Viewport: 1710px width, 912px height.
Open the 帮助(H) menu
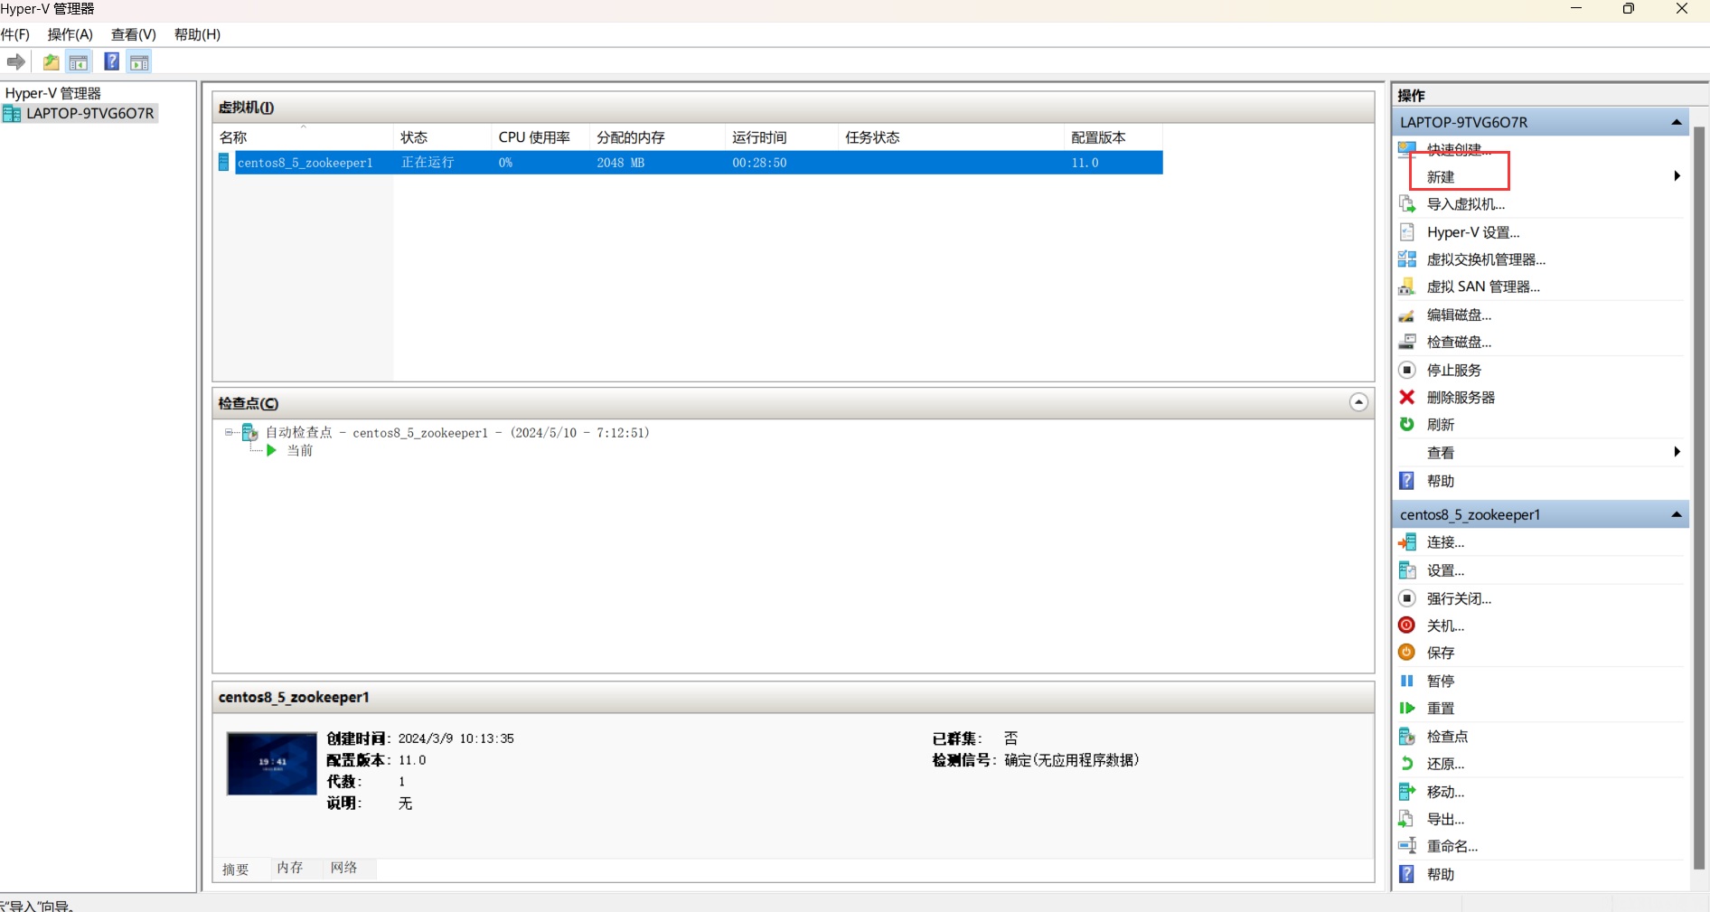pyautogui.click(x=197, y=34)
